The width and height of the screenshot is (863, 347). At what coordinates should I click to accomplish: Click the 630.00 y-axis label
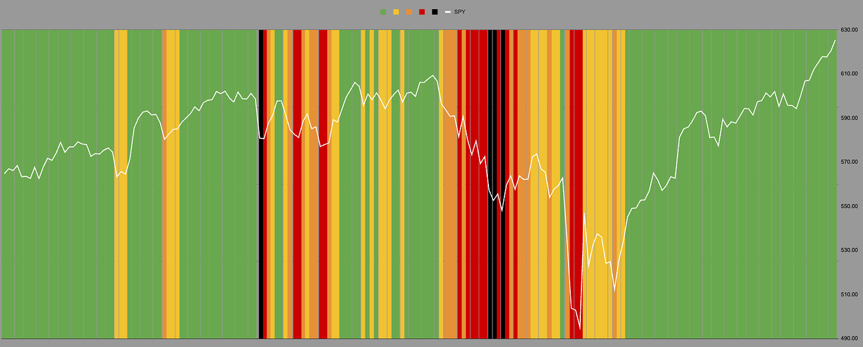click(x=849, y=30)
